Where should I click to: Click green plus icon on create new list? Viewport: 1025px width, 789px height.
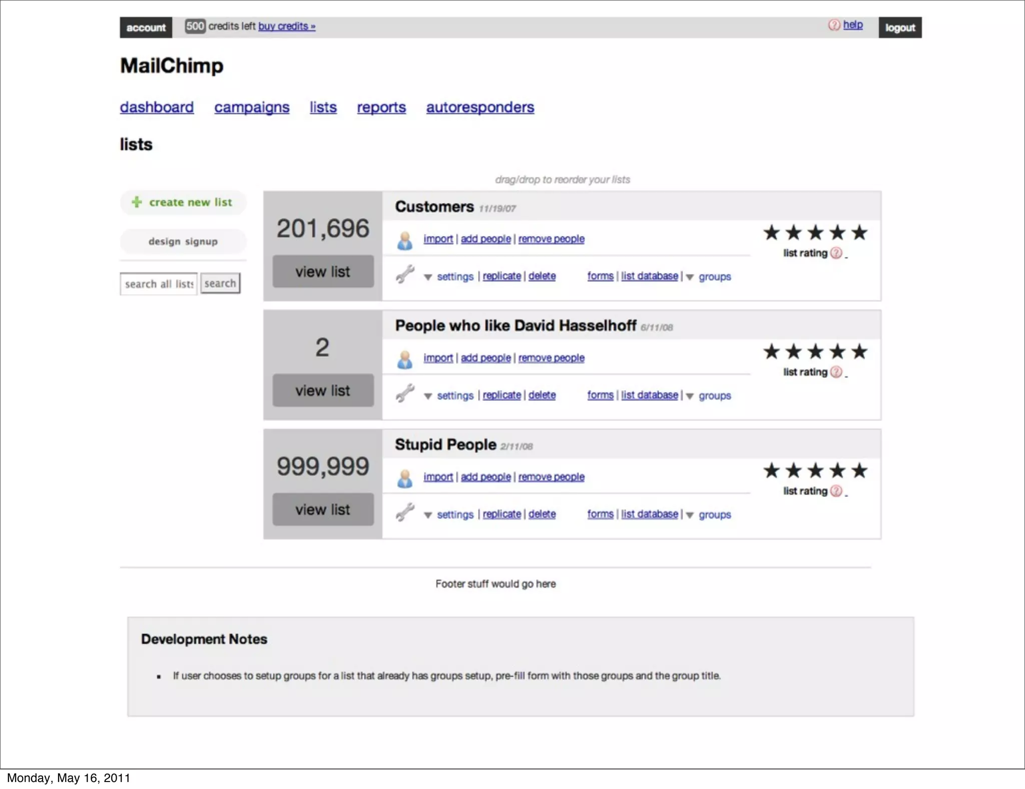tap(137, 202)
